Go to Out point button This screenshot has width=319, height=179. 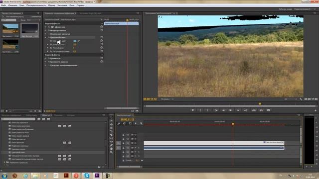tap(245, 110)
